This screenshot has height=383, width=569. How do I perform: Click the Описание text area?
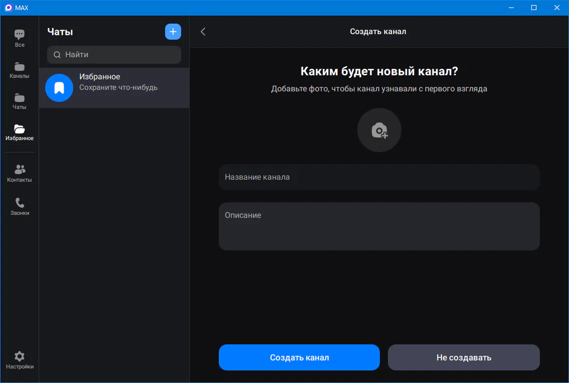click(x=379, y=226)
